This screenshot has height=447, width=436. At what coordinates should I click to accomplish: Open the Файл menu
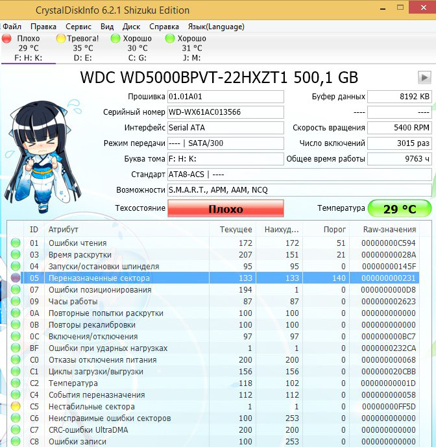12,27
